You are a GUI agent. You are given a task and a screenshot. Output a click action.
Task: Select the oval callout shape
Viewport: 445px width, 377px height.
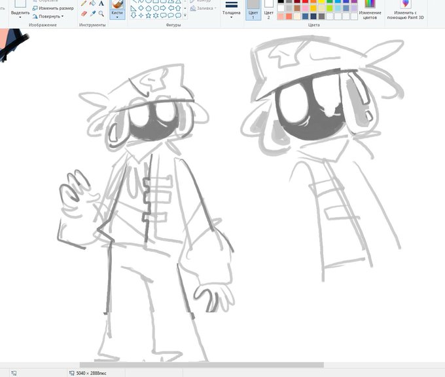pyautogui.click(x=171, y=15)
